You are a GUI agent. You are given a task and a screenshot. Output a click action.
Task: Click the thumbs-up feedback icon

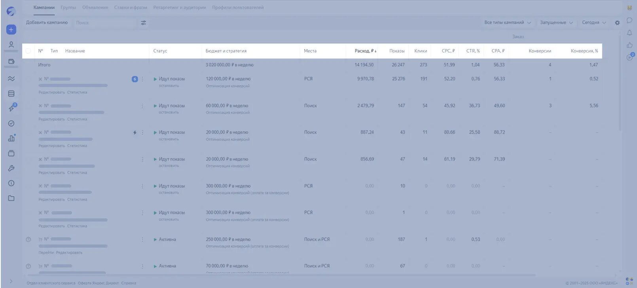[x=629, y=45]
